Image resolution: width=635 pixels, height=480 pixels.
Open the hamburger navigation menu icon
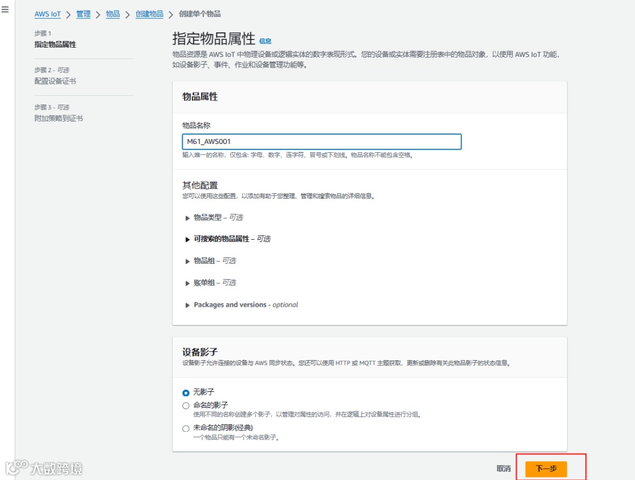pos(5,9)
